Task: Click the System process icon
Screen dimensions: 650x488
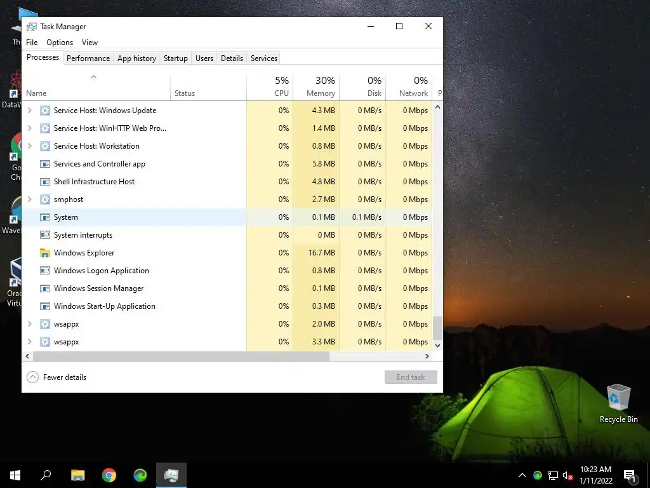Action: coord(45,217)
